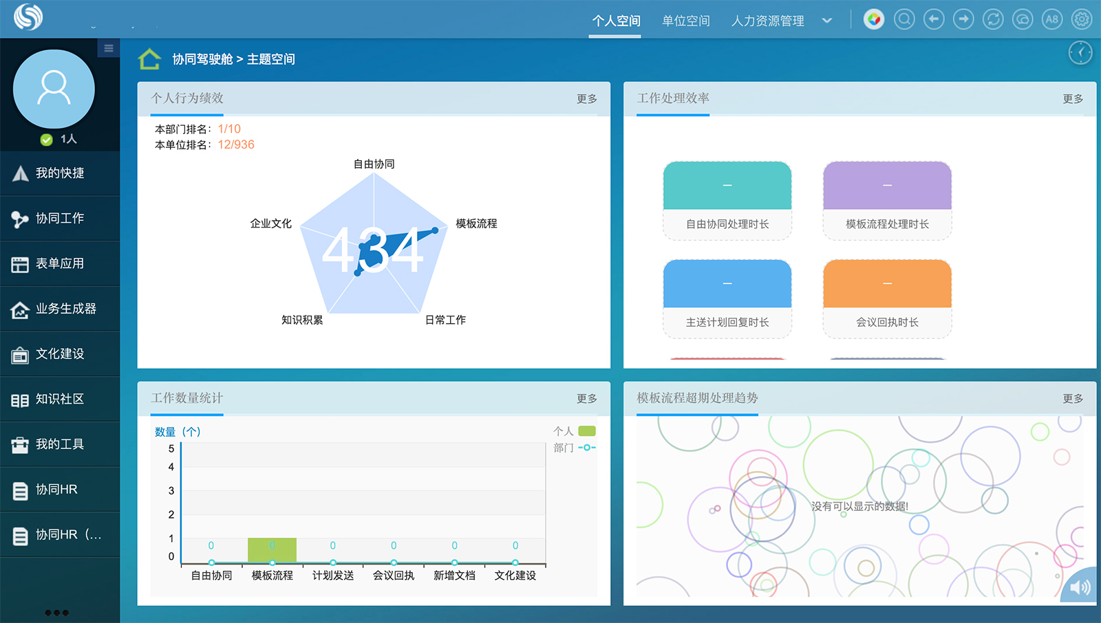Go back with left arrow icon
This screenshot has height=623, width=1101.
tap(934, 19)
